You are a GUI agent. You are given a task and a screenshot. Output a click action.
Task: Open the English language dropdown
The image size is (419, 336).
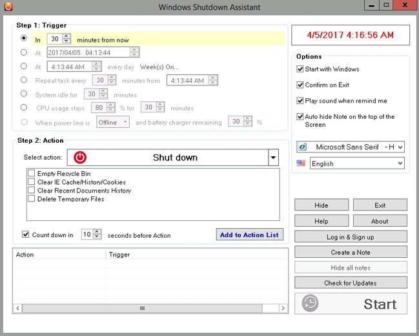coord(400,163)
